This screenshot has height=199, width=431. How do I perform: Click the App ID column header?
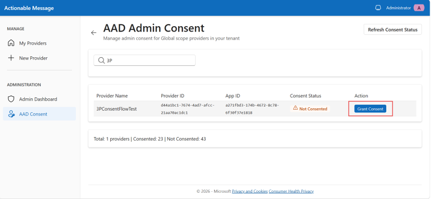coord(233,96)
